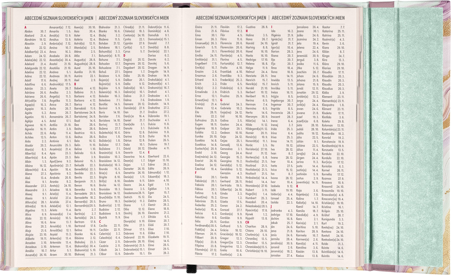This screenshot has width=451, height=275.
Task: Click the name Elvíra on the right page
Action: pyautogui.click(x=198, y=27)
